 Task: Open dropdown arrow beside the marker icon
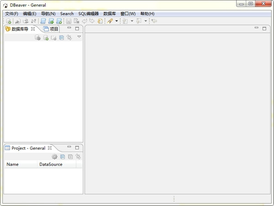click(x=116, y=21)
